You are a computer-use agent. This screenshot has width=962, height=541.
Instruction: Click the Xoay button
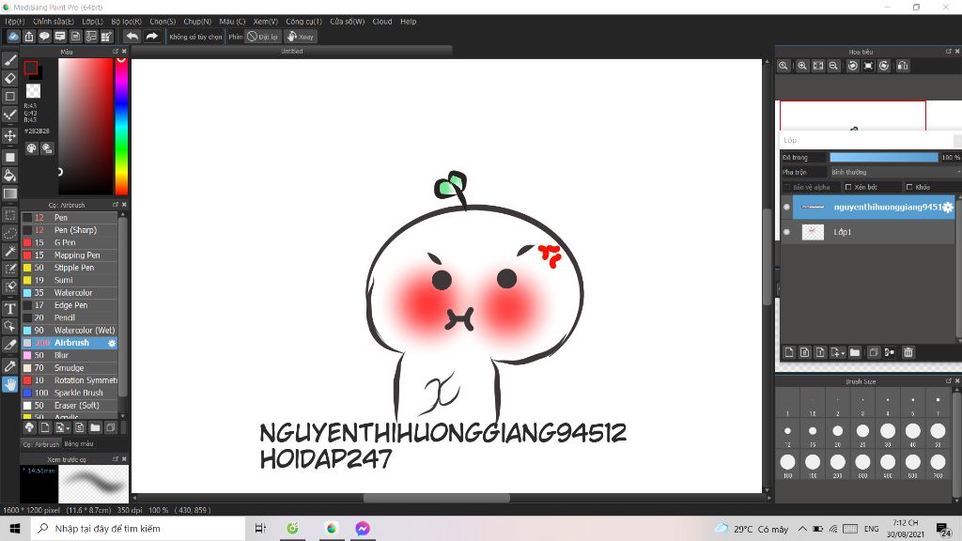tap(300, 37)
